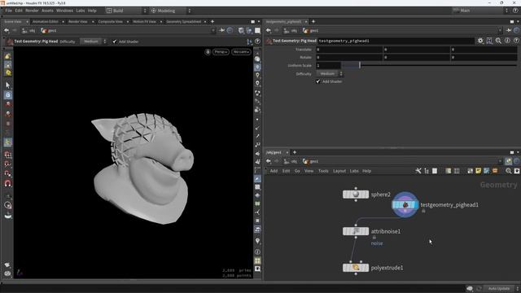Click the testgeometry_pighead1 node
Image resolution: width=521 pixels, height=293 pixels.
tap(405, 204)
